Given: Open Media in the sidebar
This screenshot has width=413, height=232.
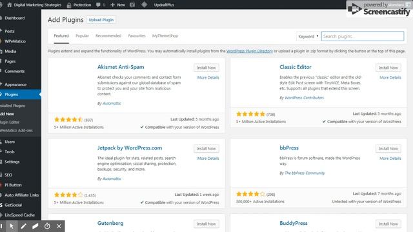Looking at the screenshot, I should pos(10,52).
